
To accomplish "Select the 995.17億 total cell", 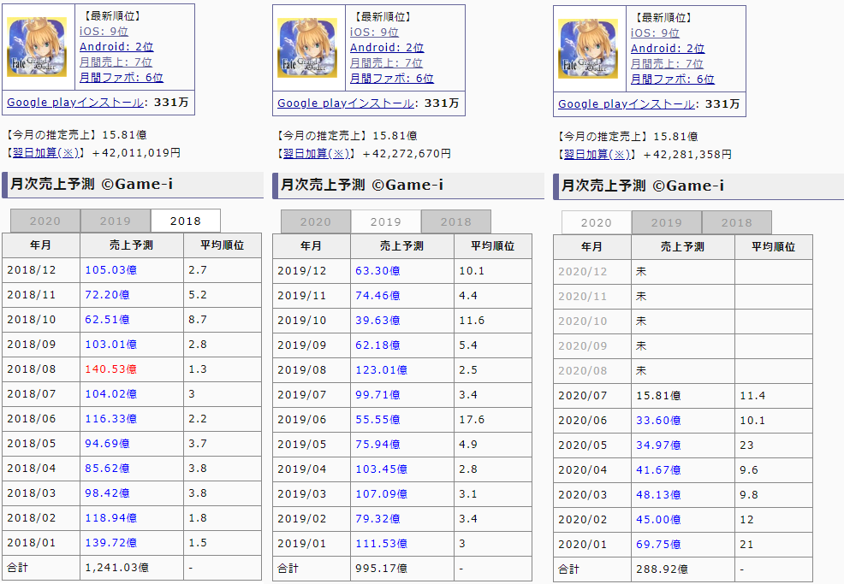I will point(402,569).
